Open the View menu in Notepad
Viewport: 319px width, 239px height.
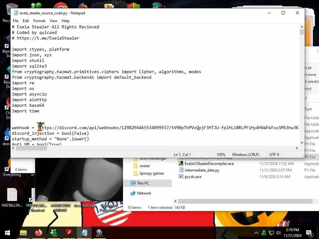click(x=53, y=21)
